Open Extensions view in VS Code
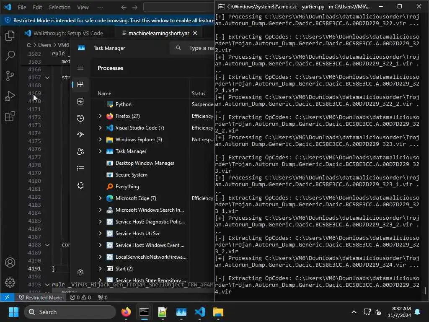Image resolution: width=429 pixels, height=322 pixels. (10, 116)
